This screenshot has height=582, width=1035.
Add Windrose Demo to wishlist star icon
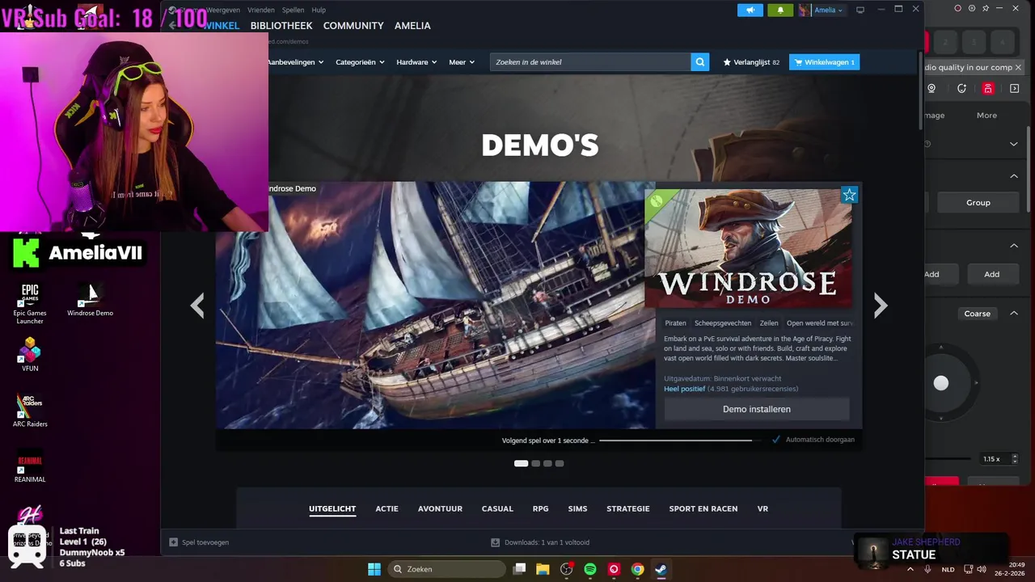pos(849,195)
